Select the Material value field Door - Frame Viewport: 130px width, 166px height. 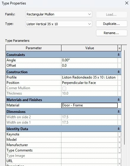(90, 105)
